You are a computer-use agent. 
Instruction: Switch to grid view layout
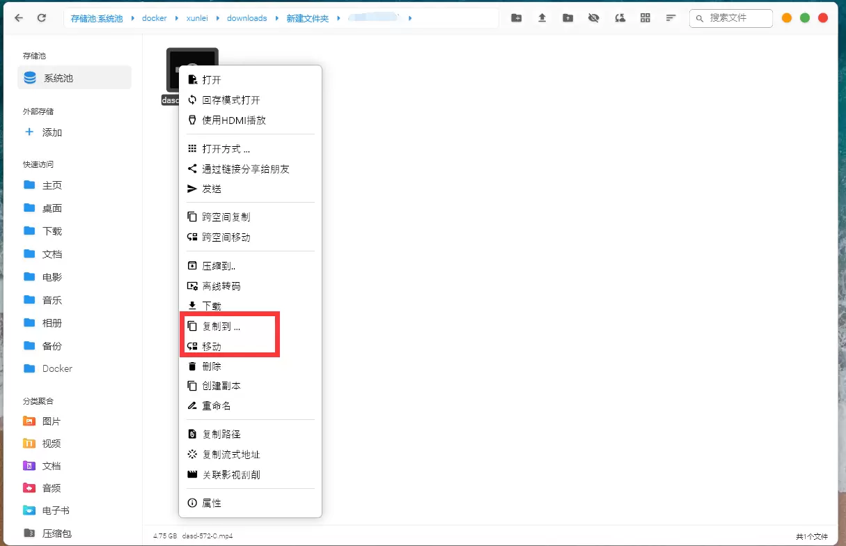(x=645, y=18)
